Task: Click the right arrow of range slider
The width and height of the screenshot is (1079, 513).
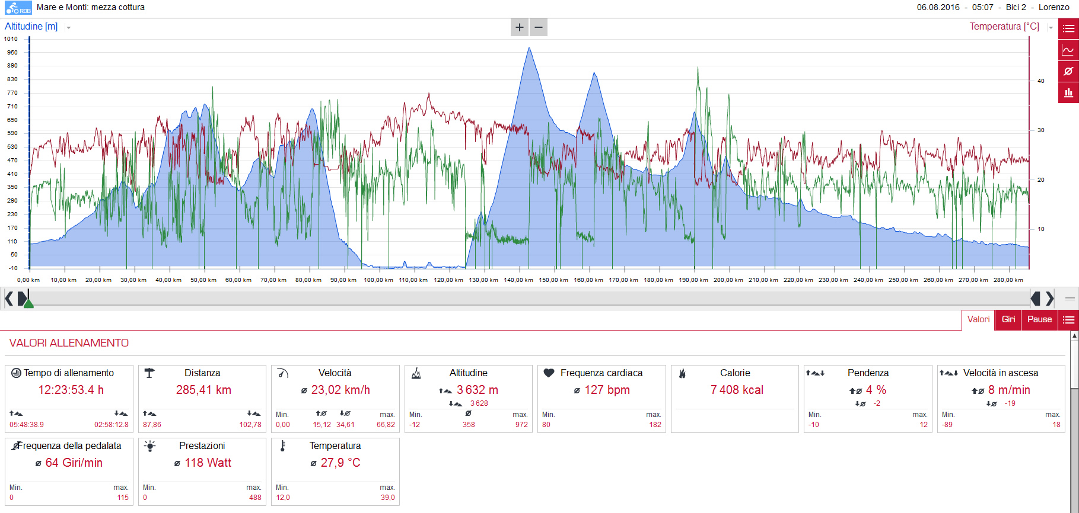Action: point(1049,298)
